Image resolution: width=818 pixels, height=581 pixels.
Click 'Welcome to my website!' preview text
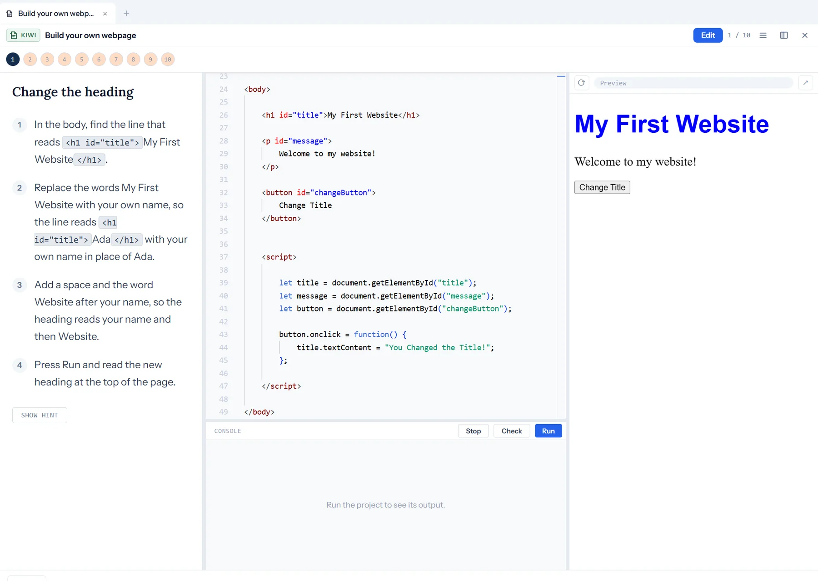(x=635, y=162)
